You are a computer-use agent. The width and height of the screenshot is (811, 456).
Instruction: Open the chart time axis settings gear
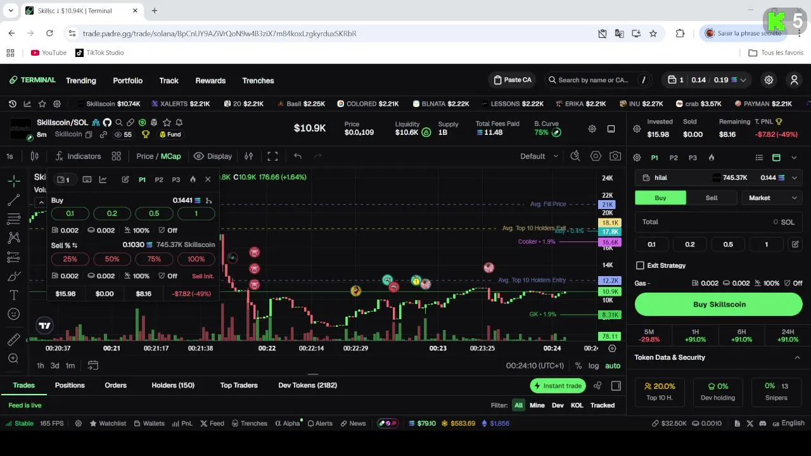point(611,348)
